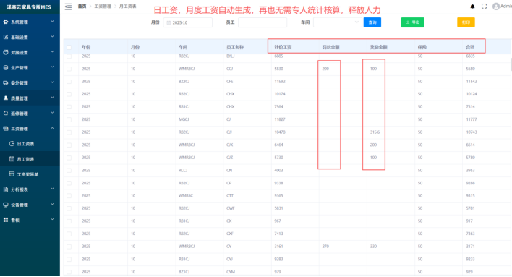
Task: Click the orange 打印 print button
Action: (x=466, y=22)
